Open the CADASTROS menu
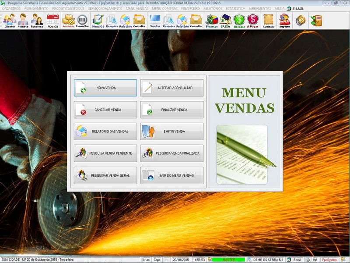350x263 pixels. pyautogui.click(x=11, y=8)
